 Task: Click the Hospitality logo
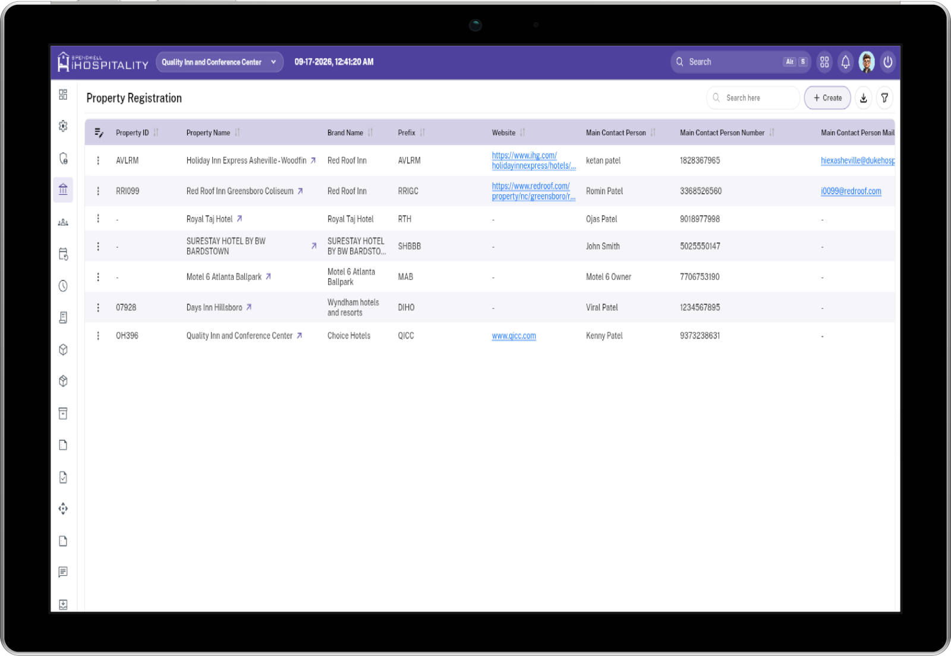point(103,62)
